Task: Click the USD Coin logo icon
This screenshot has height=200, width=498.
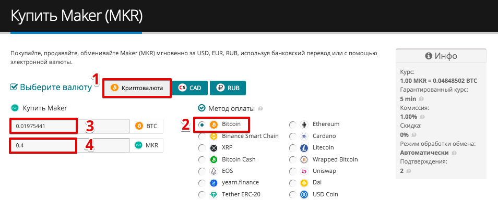Action: [x=304, y=195]
